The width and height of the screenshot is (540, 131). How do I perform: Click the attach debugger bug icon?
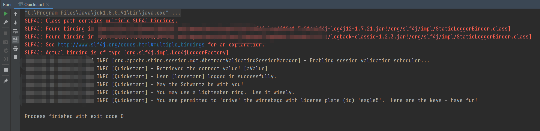[x=6, y=50]
